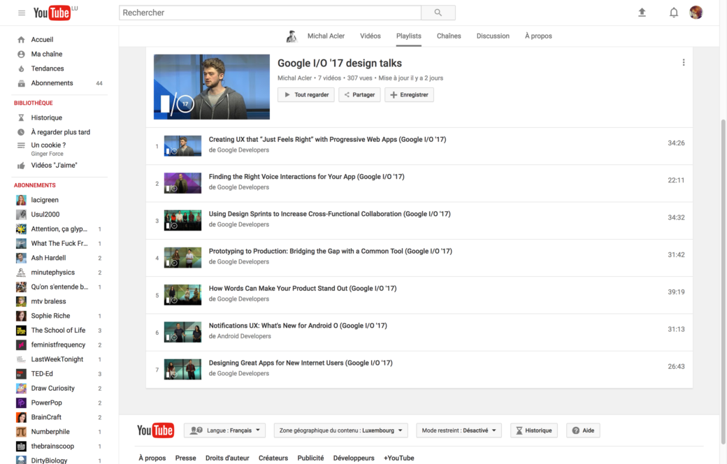Image resolution: width=727 pixels, height=464 pixels.
Task: Click the YouTube logo in header
Action: coord(52,13)
